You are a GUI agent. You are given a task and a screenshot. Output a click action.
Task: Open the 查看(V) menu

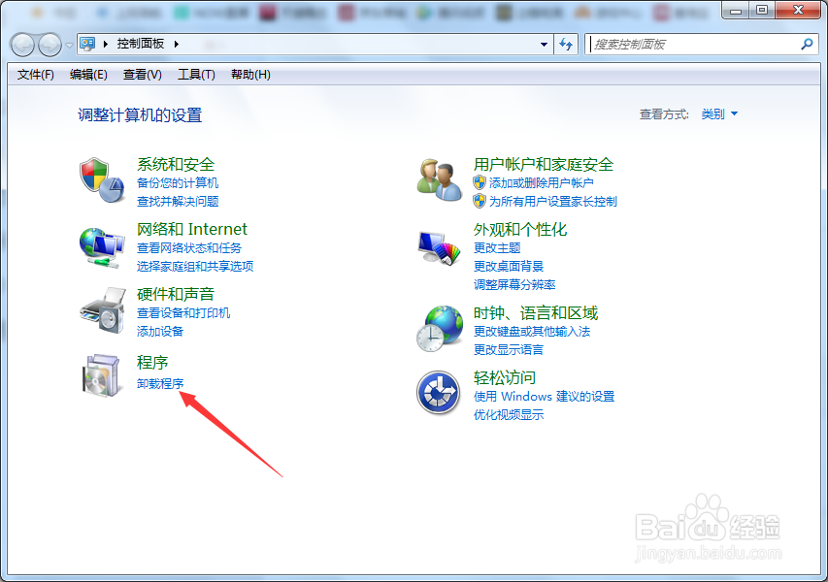pos(142,74)
